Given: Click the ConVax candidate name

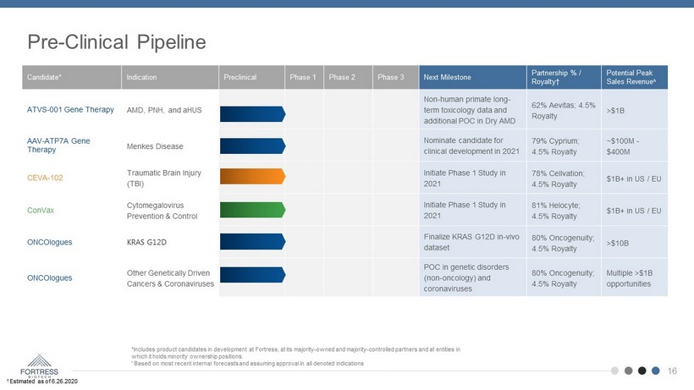Looking at the screenshot, I should (38, 210).
